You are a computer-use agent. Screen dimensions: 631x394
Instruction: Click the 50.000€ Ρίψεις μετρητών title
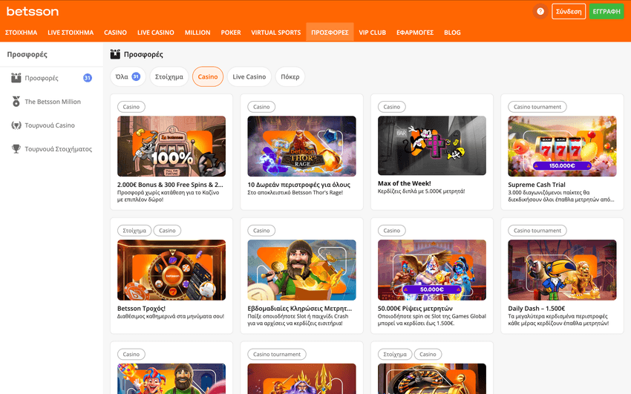tap(415, 309)
